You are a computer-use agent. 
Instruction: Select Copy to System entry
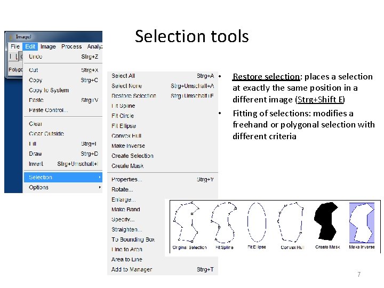tap(63, 90)
